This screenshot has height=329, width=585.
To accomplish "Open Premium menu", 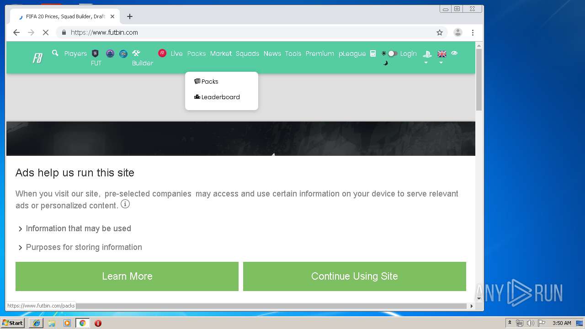I will (x=319, y=53).
